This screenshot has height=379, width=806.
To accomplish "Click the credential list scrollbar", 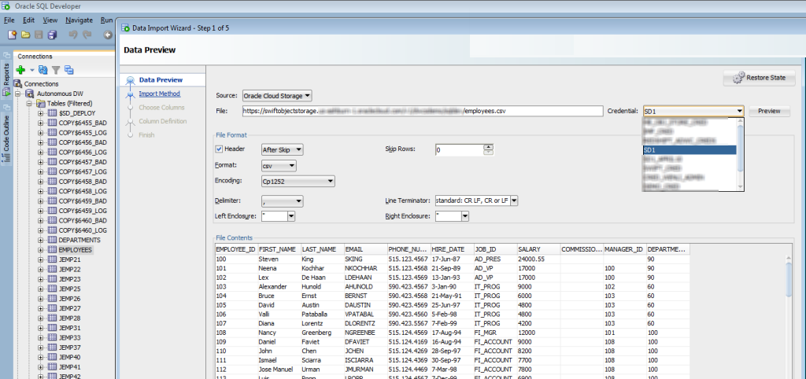I will 740,154.
